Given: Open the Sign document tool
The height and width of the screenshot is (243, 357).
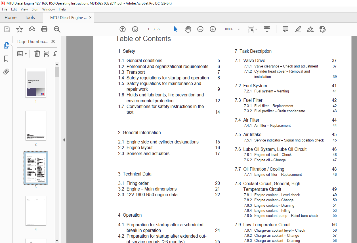Looking at the screenshot, I should [x=310, y=29].
